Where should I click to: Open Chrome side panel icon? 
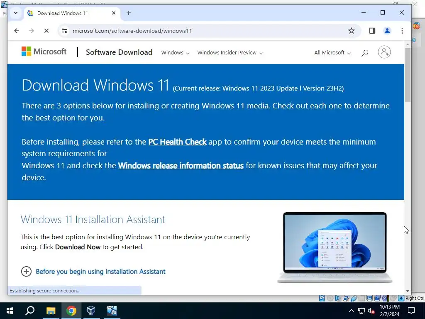pos(372,31)
